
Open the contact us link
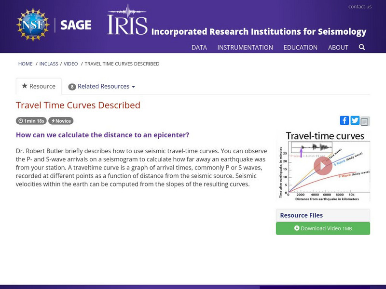361,6
